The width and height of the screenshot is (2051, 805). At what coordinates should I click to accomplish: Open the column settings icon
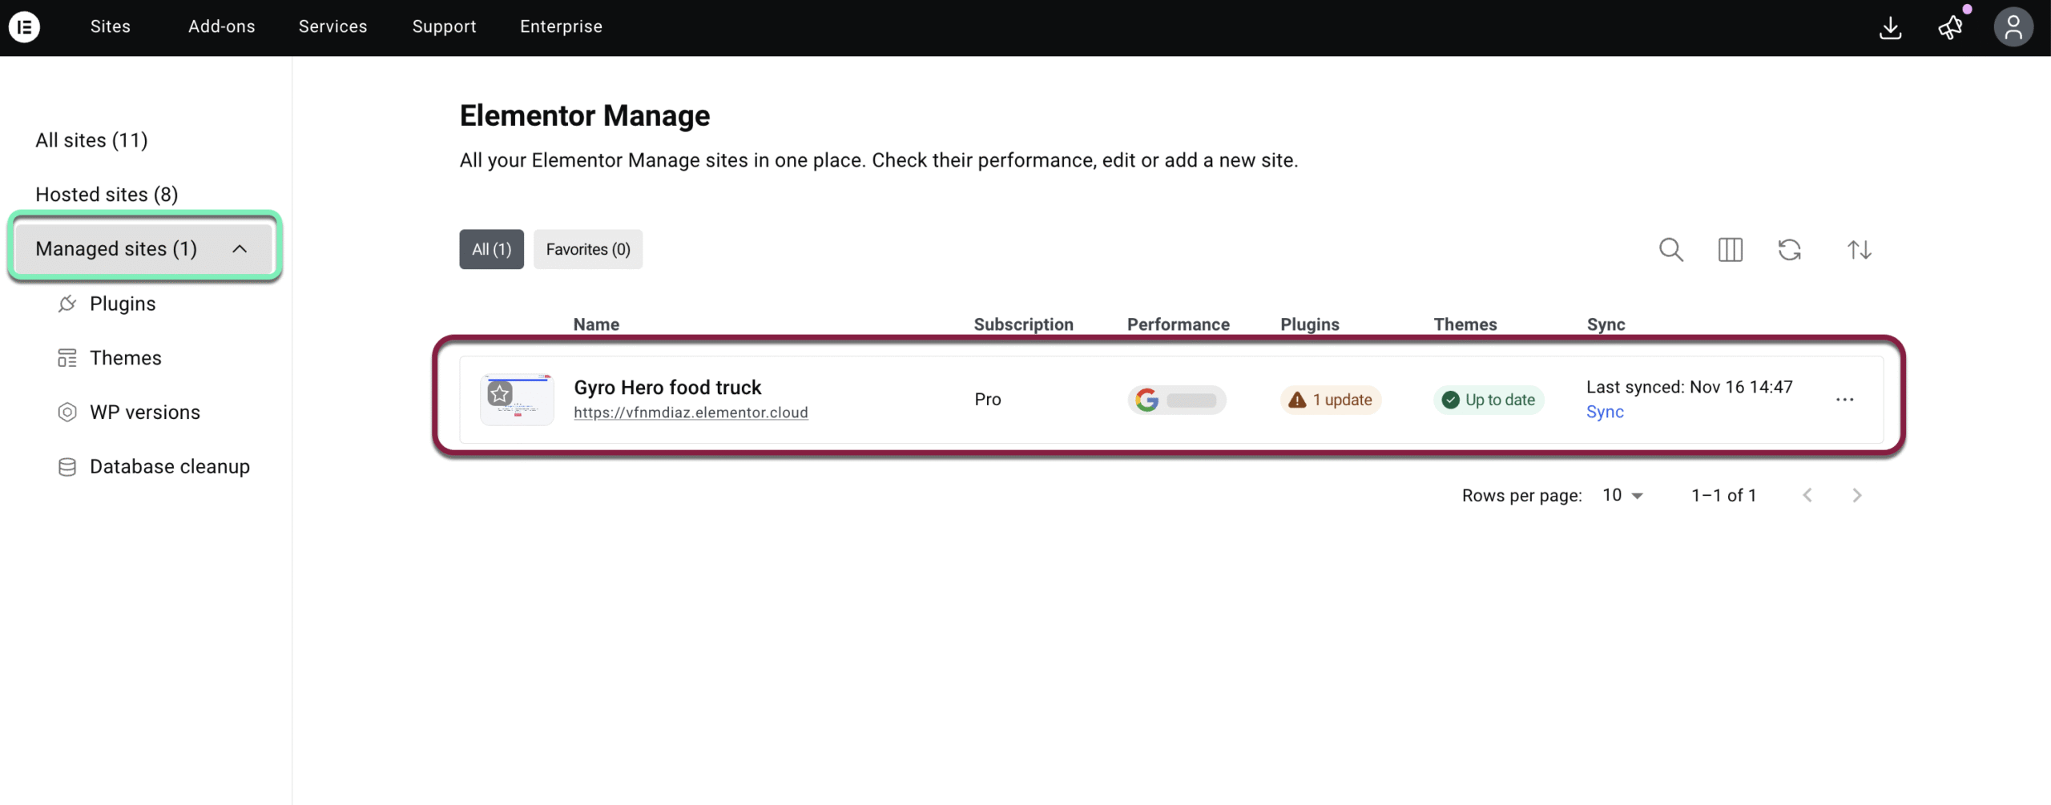[1731, 250]
